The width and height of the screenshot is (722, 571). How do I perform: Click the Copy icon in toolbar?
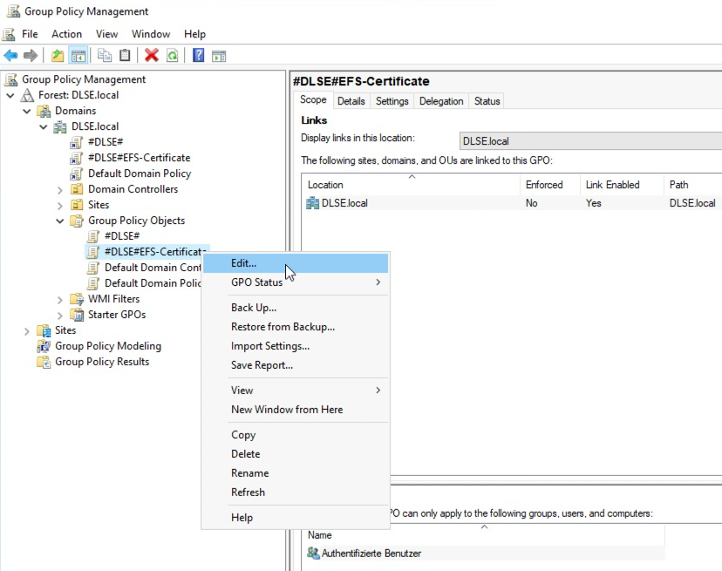pyautogui.click(x=105, y=56)
